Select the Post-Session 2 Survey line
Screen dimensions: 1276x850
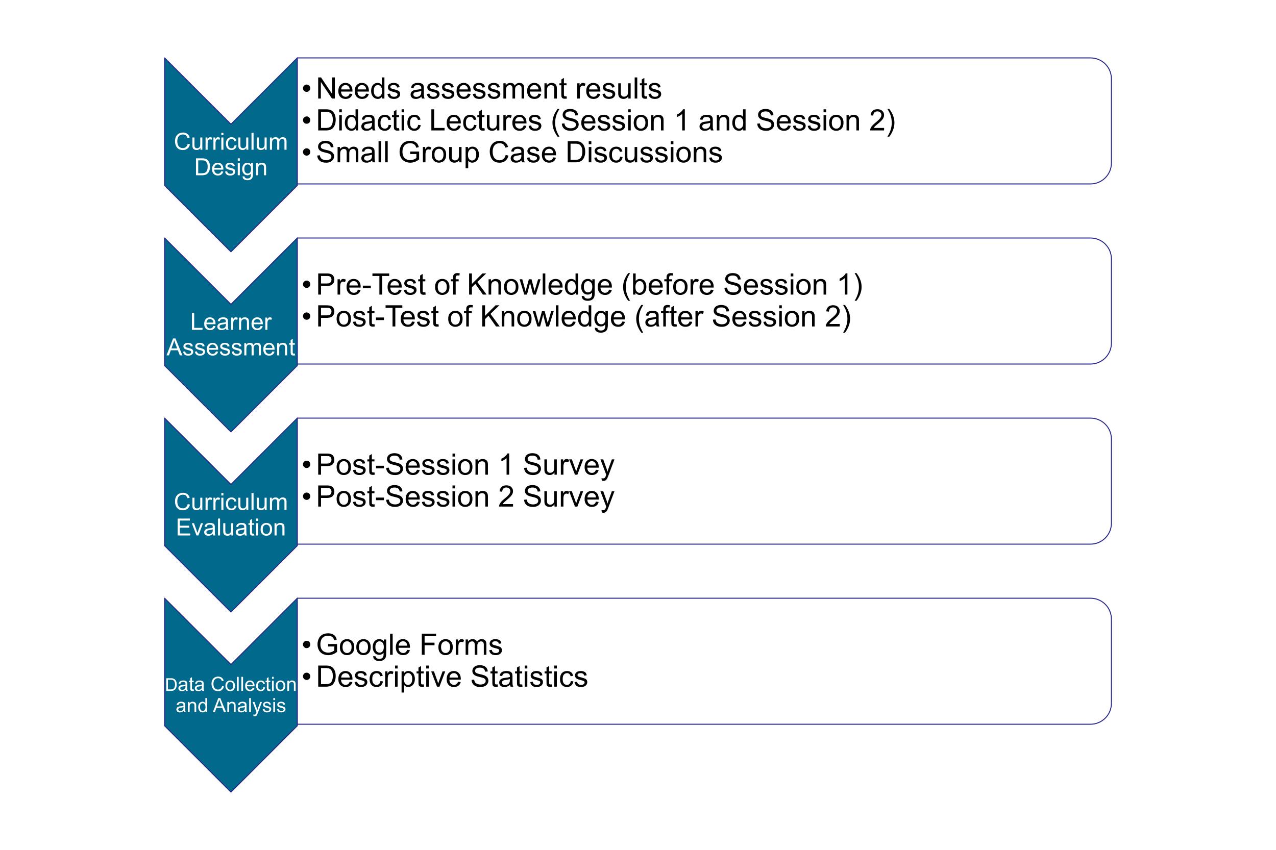[x=458, y=497]
